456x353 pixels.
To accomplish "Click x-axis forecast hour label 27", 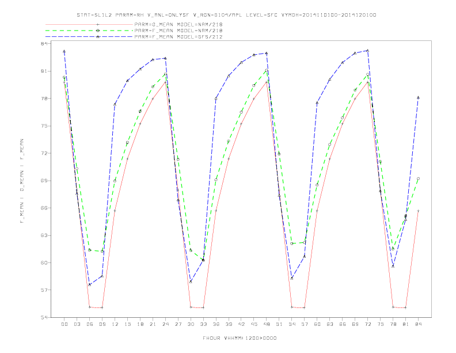I will click(178, 324).
